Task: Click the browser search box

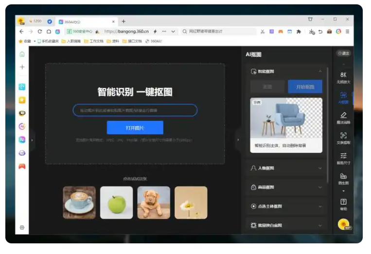Action: pyautogui.click(x=219, y=32)
